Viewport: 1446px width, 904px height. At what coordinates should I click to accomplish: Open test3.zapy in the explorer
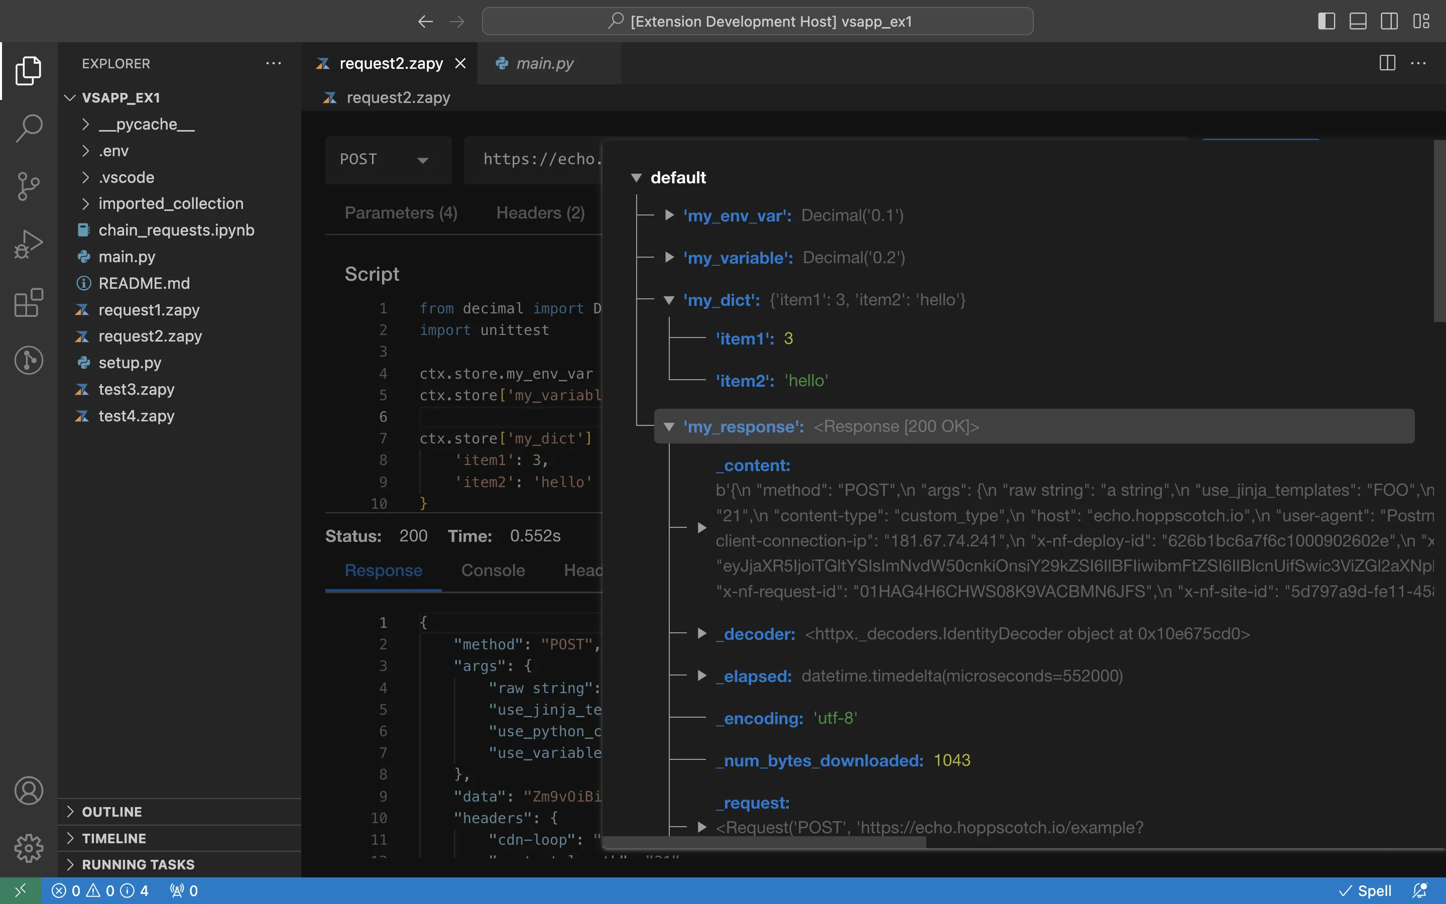point(136,389)
